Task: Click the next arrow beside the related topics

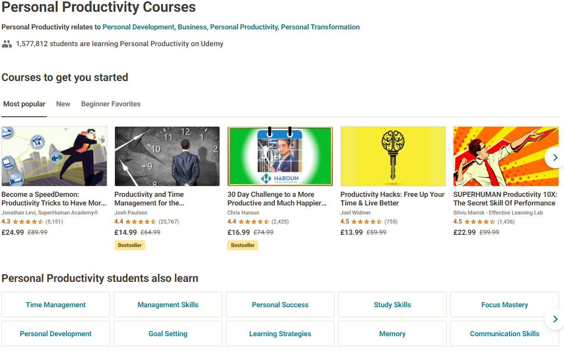Action: click(x=555, y=319)
